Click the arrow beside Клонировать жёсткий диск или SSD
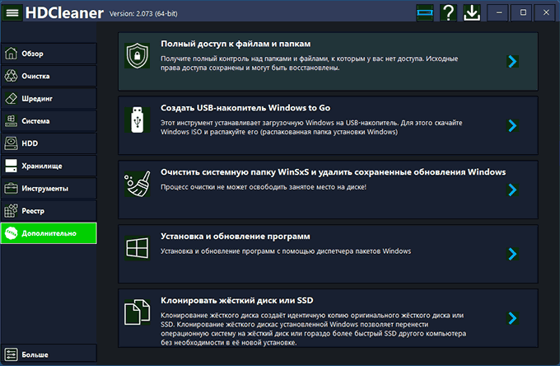Image resolution: width=560 pixels, height=366 pixels. click(511, 318)
